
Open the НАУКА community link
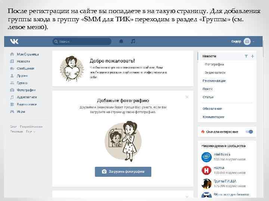coord(219,168)
